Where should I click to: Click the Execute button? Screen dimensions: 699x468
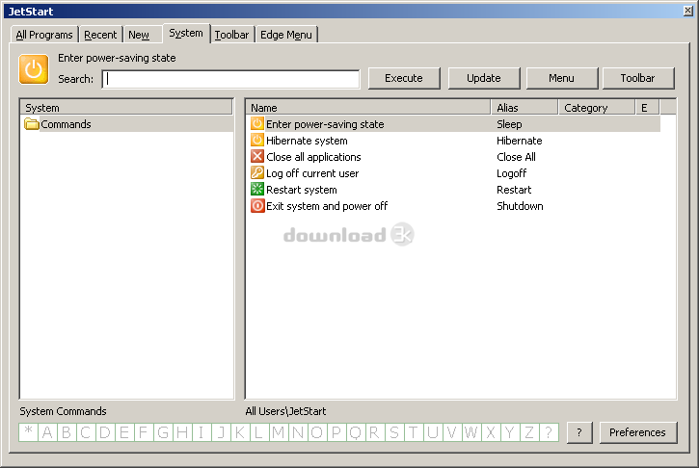coord(404,78)
